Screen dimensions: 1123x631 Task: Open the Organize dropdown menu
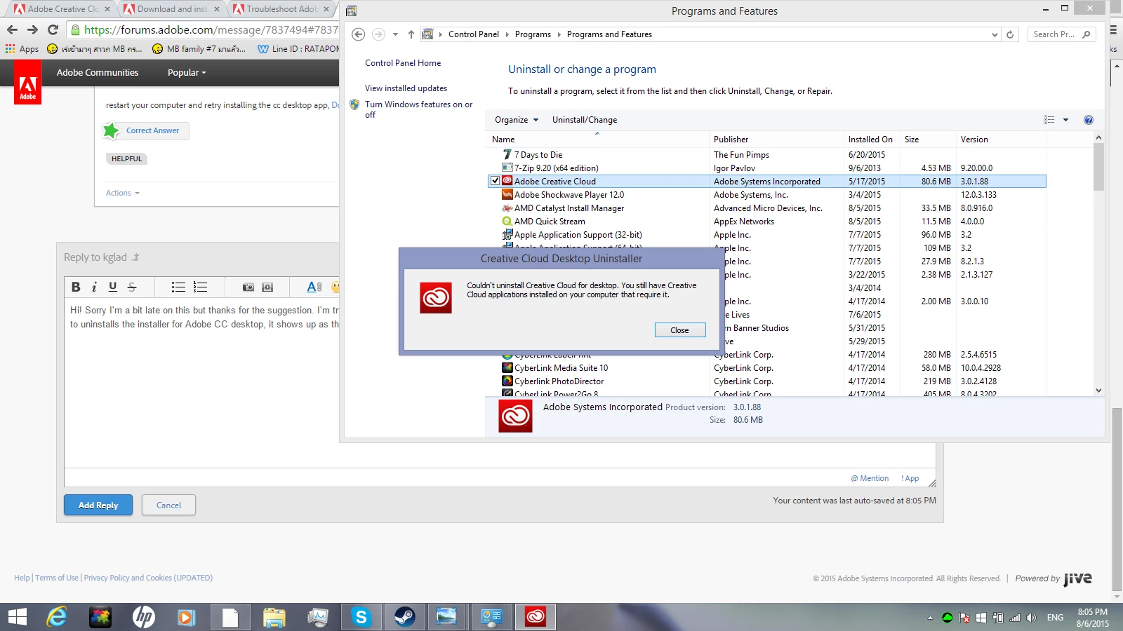coord(517,120)
